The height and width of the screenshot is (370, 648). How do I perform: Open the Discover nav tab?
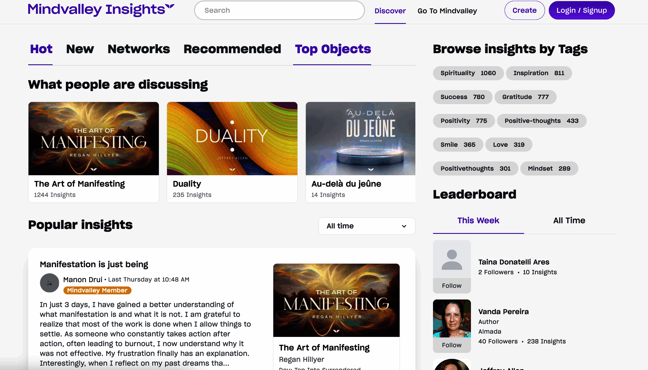390,11
